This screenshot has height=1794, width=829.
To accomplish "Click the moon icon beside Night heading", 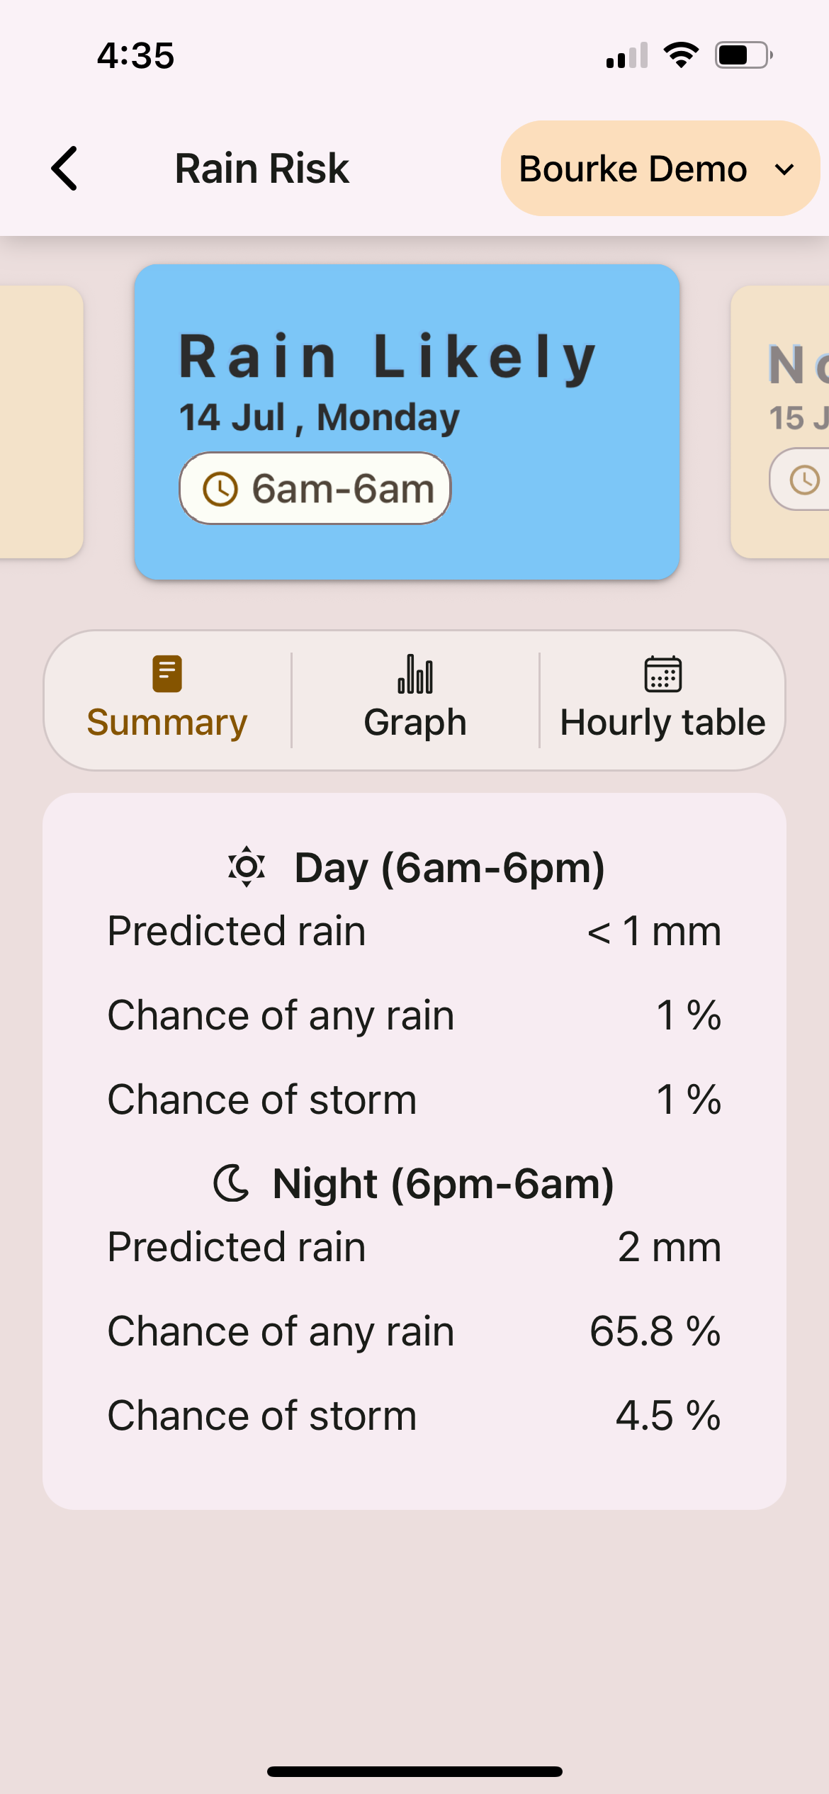I will click(231, 1183).
